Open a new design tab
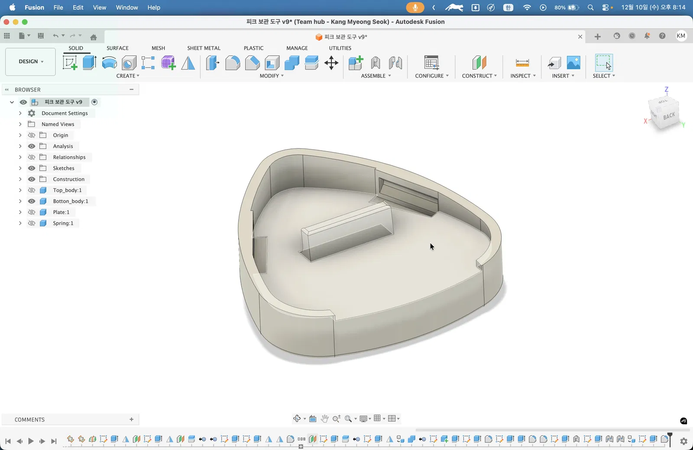Image resolution: width=693 pixels, height=450 pixels. coord(598,37)
